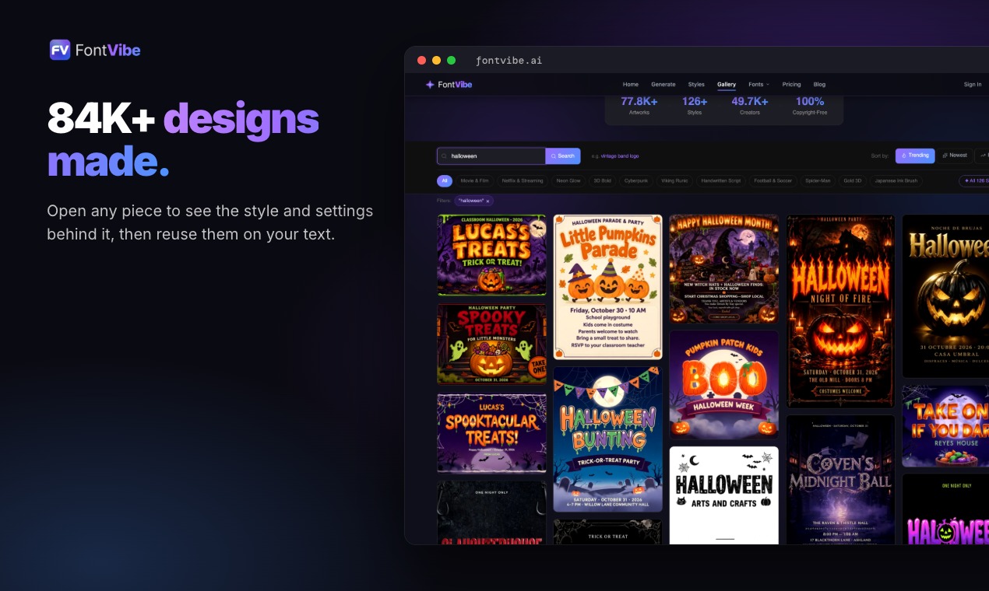Click the FV logo badge on the left

pyautogui.click(x=60, y=51)
